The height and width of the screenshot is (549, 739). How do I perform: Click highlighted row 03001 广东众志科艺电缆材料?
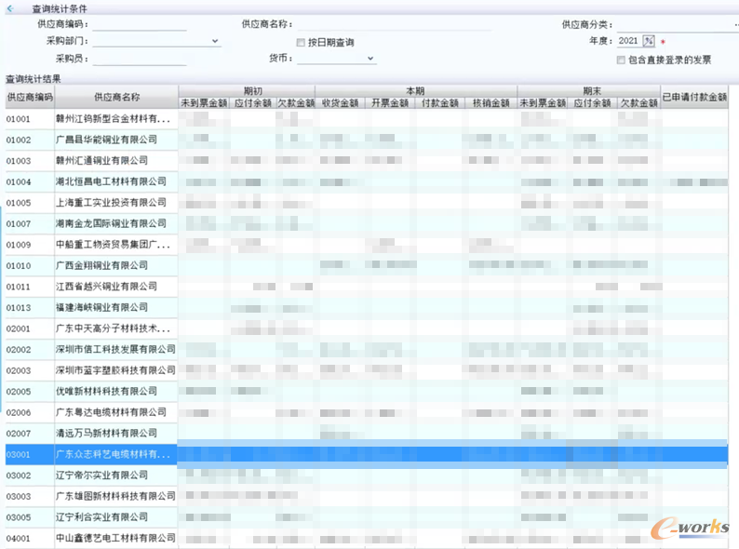tap(367, 454)
